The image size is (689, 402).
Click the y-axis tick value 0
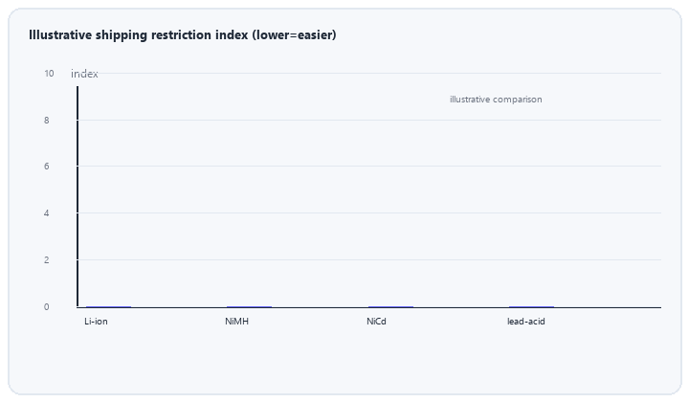point(47,307)
